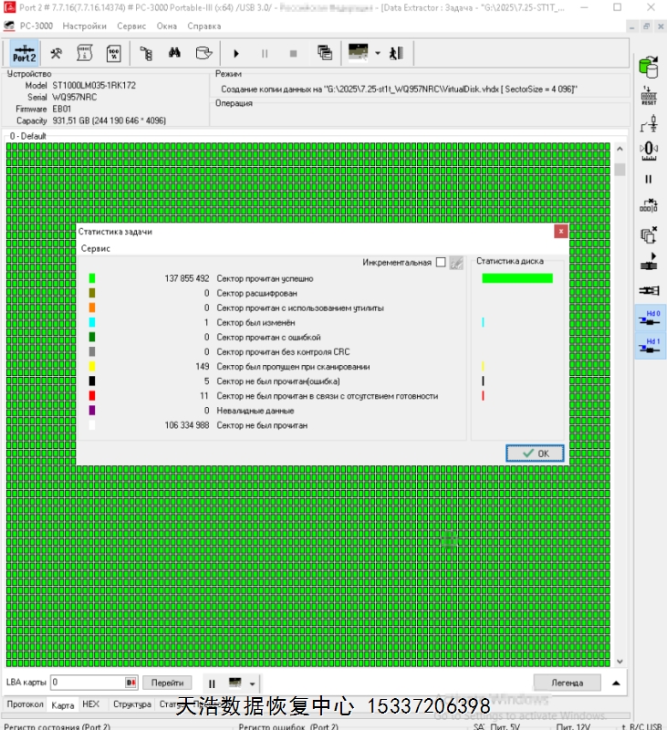Expand the map view dropdown arrow in top toolbar
The width and height of the screenshot is (667, 730).
click(378, 53)
